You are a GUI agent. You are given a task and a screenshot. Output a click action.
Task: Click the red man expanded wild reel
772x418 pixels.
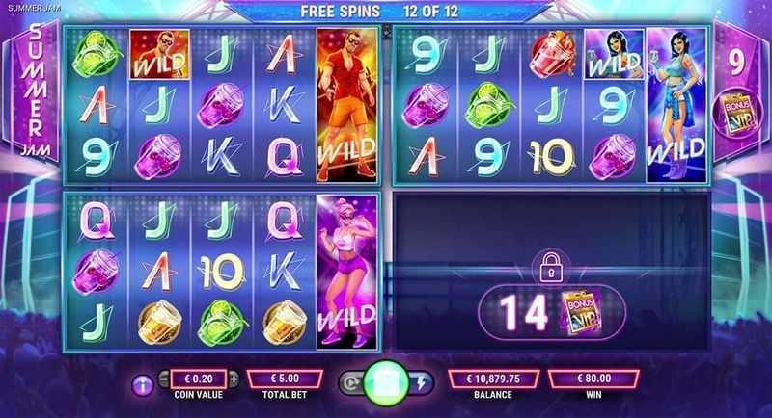pos(346,105)
